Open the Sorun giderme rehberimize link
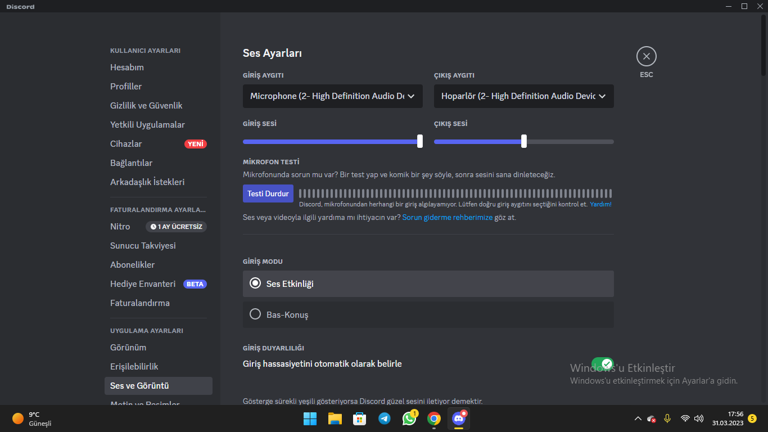This screenshot has width=768, height=432. point(448,217)
